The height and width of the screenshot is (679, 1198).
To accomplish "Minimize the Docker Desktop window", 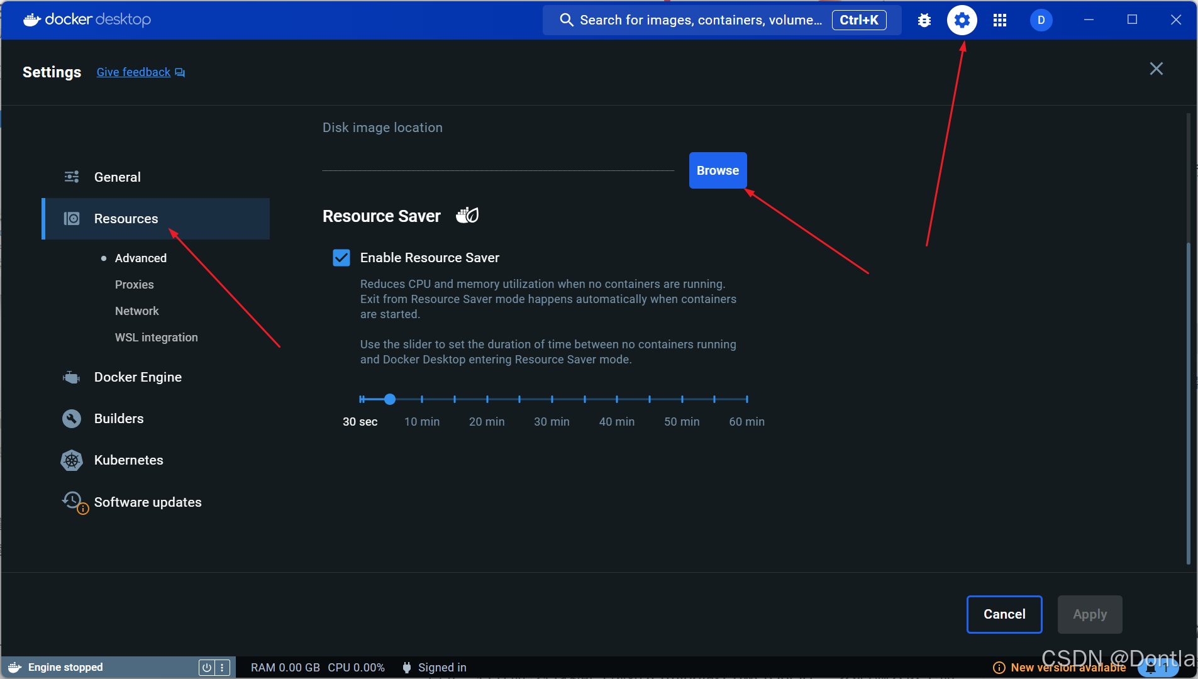I will pos(1089,20).
